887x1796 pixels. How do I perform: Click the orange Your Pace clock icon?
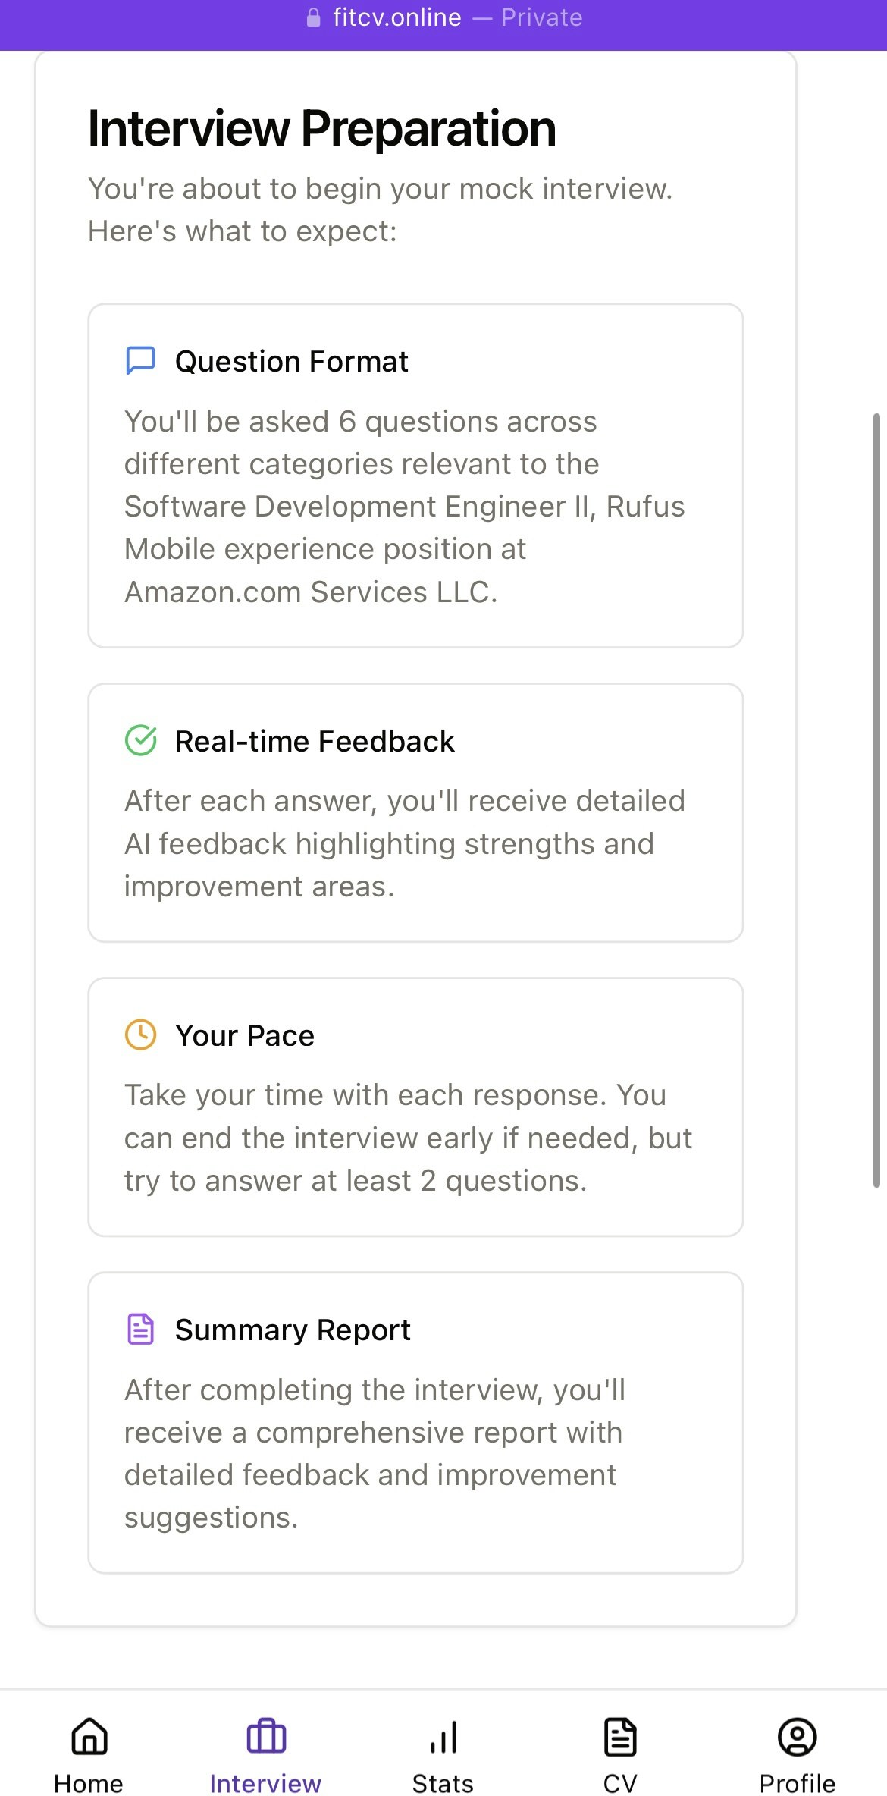click(x=140, y=1035)
